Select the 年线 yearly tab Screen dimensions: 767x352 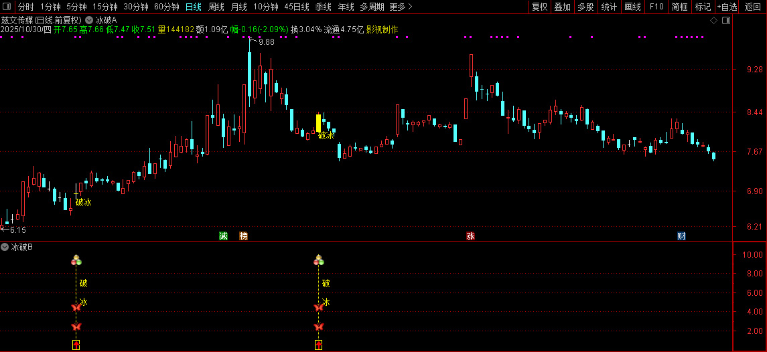click(346, 7)
